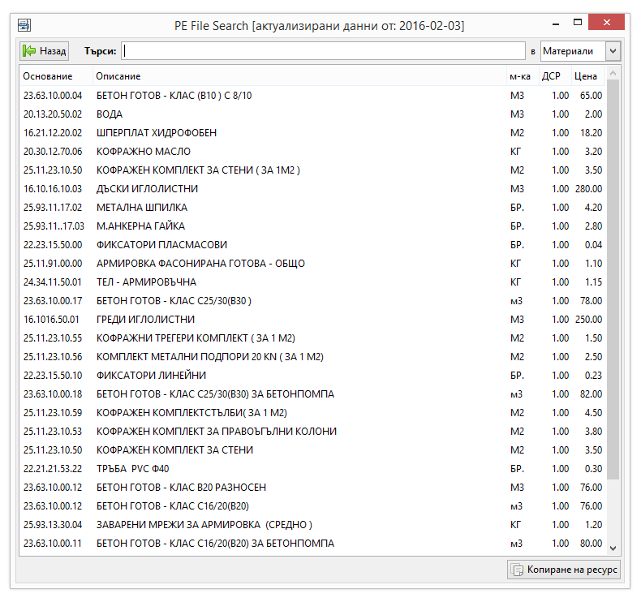Click code 16.1016.50.01
Screen dimensions: 641x602
tap(51, 320)
